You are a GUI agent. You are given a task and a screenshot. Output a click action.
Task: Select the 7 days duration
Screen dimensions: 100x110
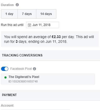pos(27,14)
